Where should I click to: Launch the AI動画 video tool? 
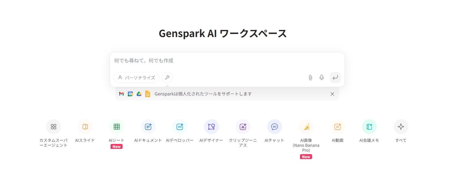click(338, 127)
